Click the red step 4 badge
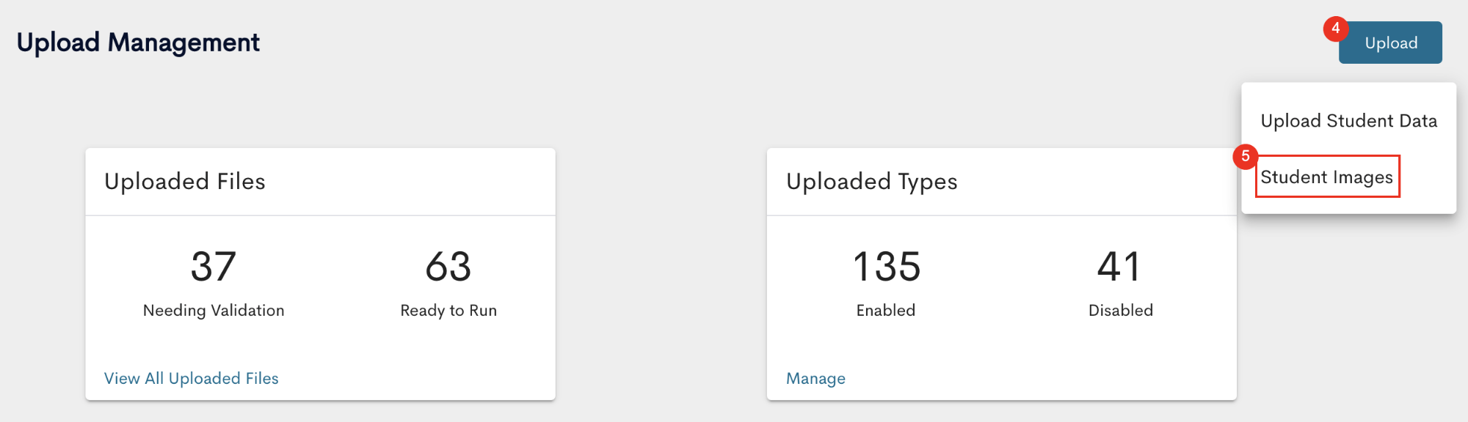This screenshot has width=1468, height=422. pyautogui.click(x=1336, y=29)
